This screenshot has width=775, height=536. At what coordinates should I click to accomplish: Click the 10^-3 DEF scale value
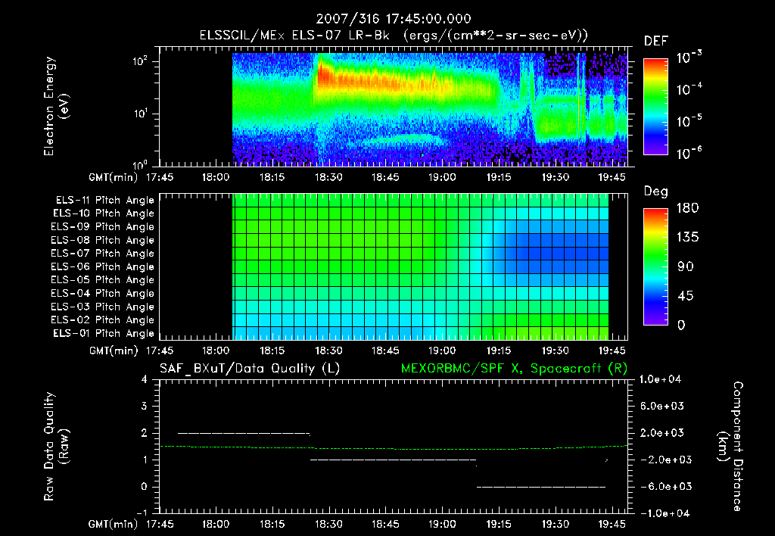point(689,58)
